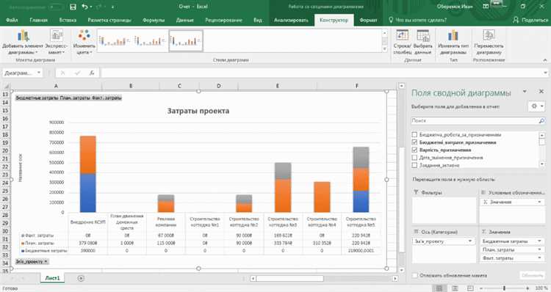This screenshot has height=292, width=551.
Task: Open the Файл menu tab
Action: point(12,20)
